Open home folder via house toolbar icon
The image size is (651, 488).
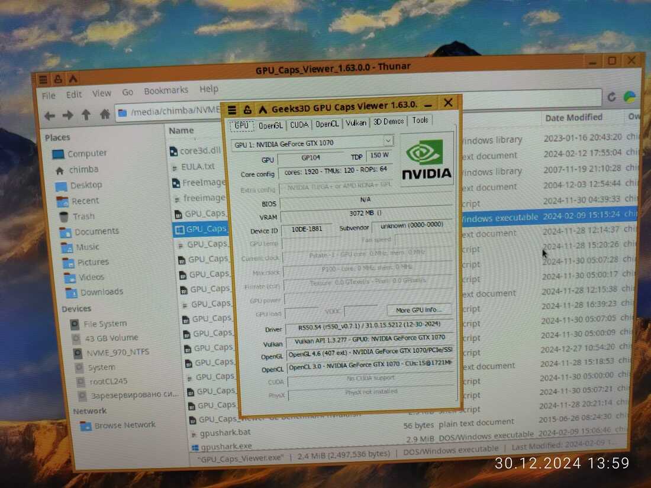(x=105, y=114)
